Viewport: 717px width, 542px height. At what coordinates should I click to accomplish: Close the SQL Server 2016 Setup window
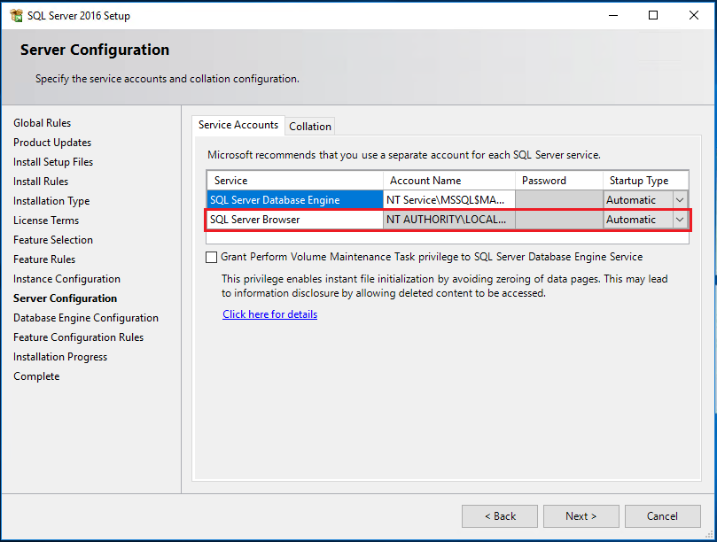point(694,15)
